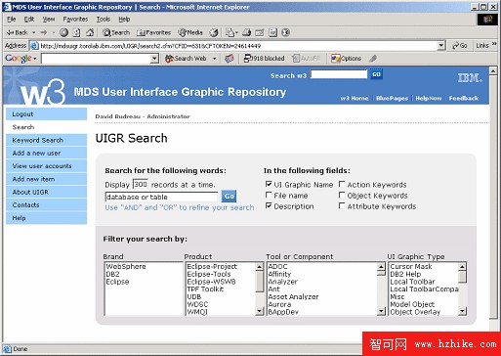Click the Google Search Web button
The height and width of the screenshot is (356, 501).
(x=186, y=59)
